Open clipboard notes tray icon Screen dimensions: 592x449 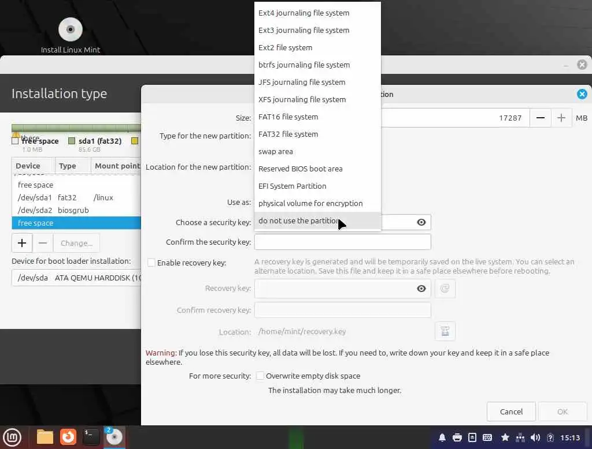472,437
